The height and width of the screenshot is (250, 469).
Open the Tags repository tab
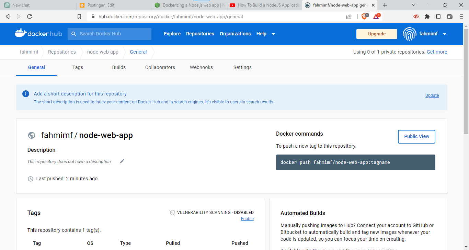(x=78, y=67)
